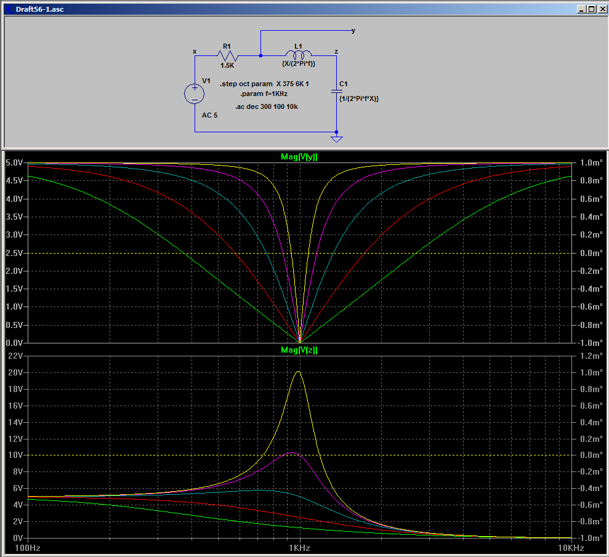Screen dimensions: 609x557
Task: Click the 0V axis label on bottom plot
Action: pos(18,538)
